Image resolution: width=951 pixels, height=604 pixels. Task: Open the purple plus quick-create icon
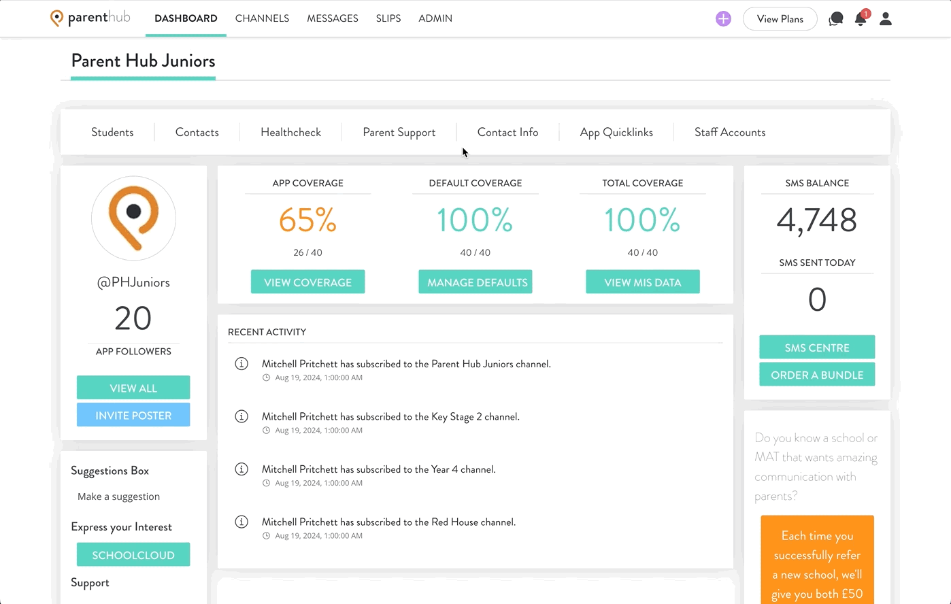(x=722, y=18)
